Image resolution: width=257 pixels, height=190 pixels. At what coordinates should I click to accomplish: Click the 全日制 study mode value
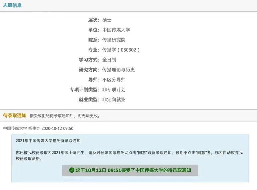coord(109,60)
